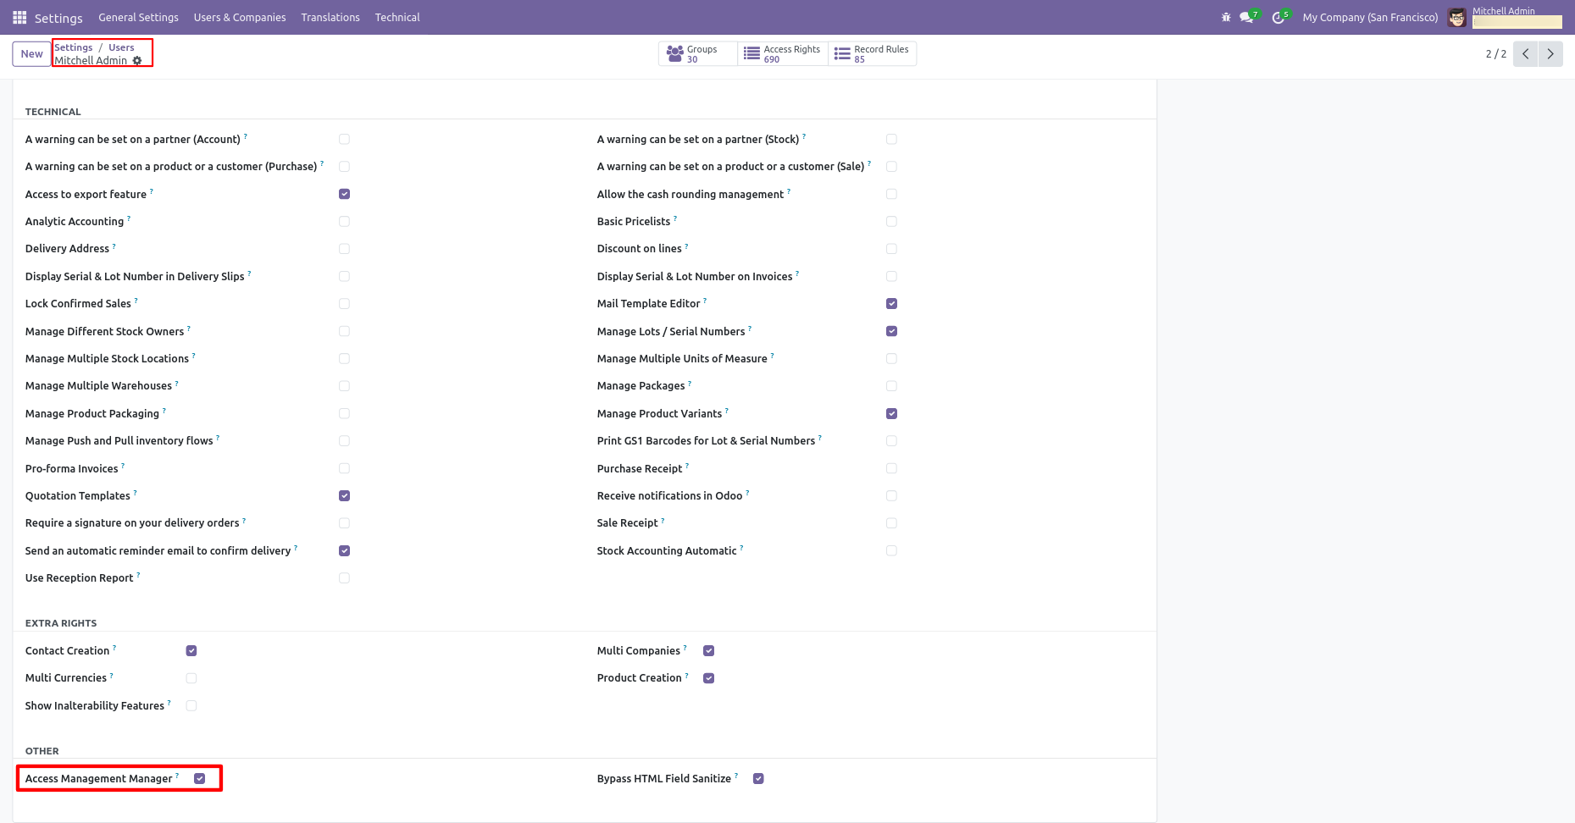Screen dimensions: 1575x823
Task: Open Translations menu
Action: [330, 17]
